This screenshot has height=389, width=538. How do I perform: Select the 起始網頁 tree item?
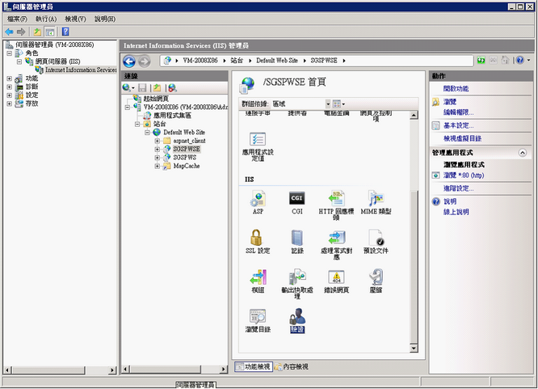pyautogui.click(x=155, y=99)
